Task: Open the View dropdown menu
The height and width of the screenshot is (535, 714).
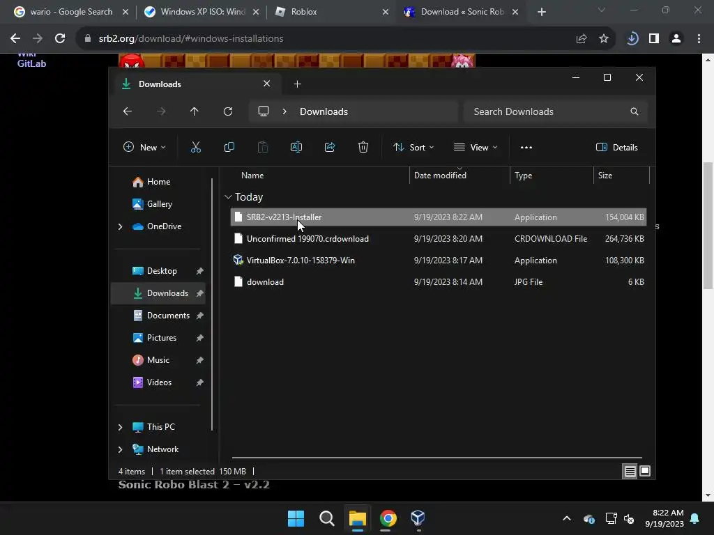Action: [x=476, y=148]
